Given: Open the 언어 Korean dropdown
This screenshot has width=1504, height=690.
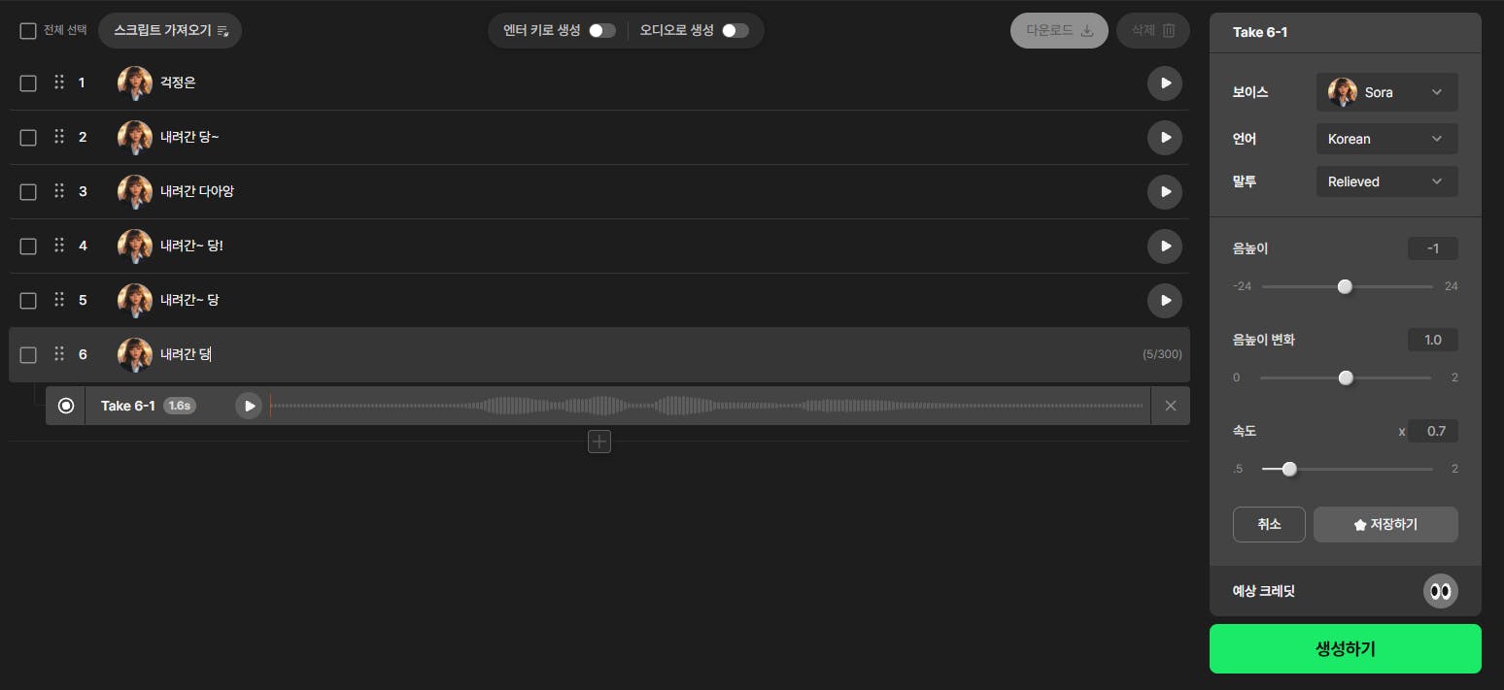Looking at the screenshot, I should tap(1386, 139).
